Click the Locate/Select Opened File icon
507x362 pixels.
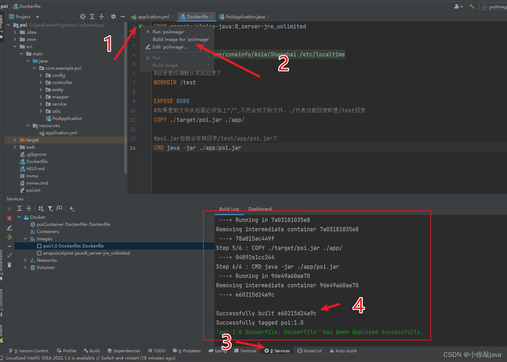(x=83, y=17)
